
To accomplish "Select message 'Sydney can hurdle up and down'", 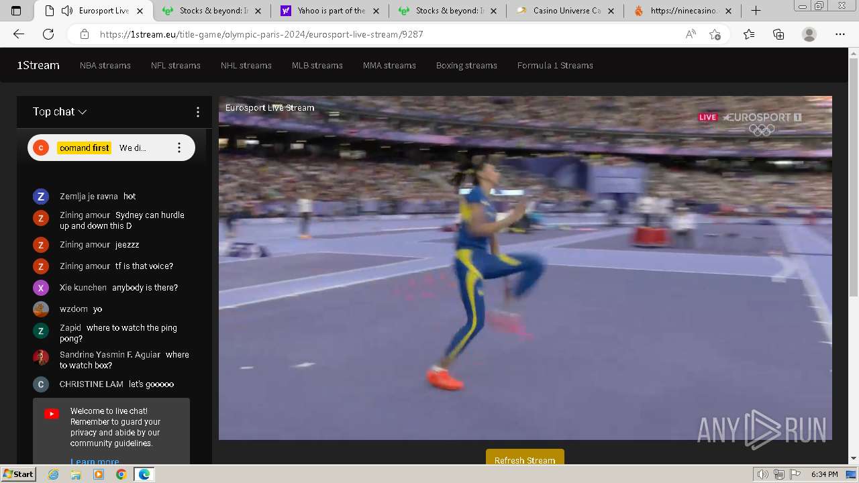I will pos(122,221).
